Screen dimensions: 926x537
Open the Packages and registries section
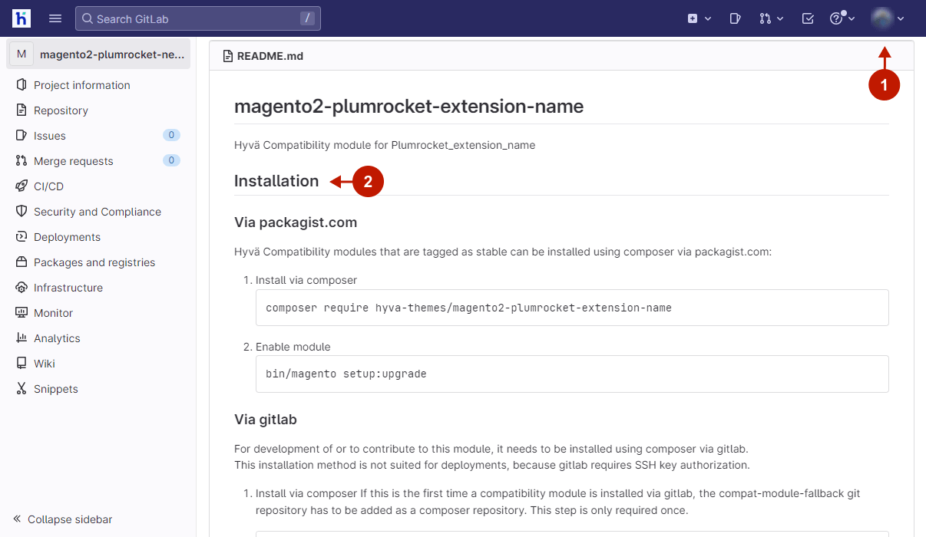[x=95, y=262]
